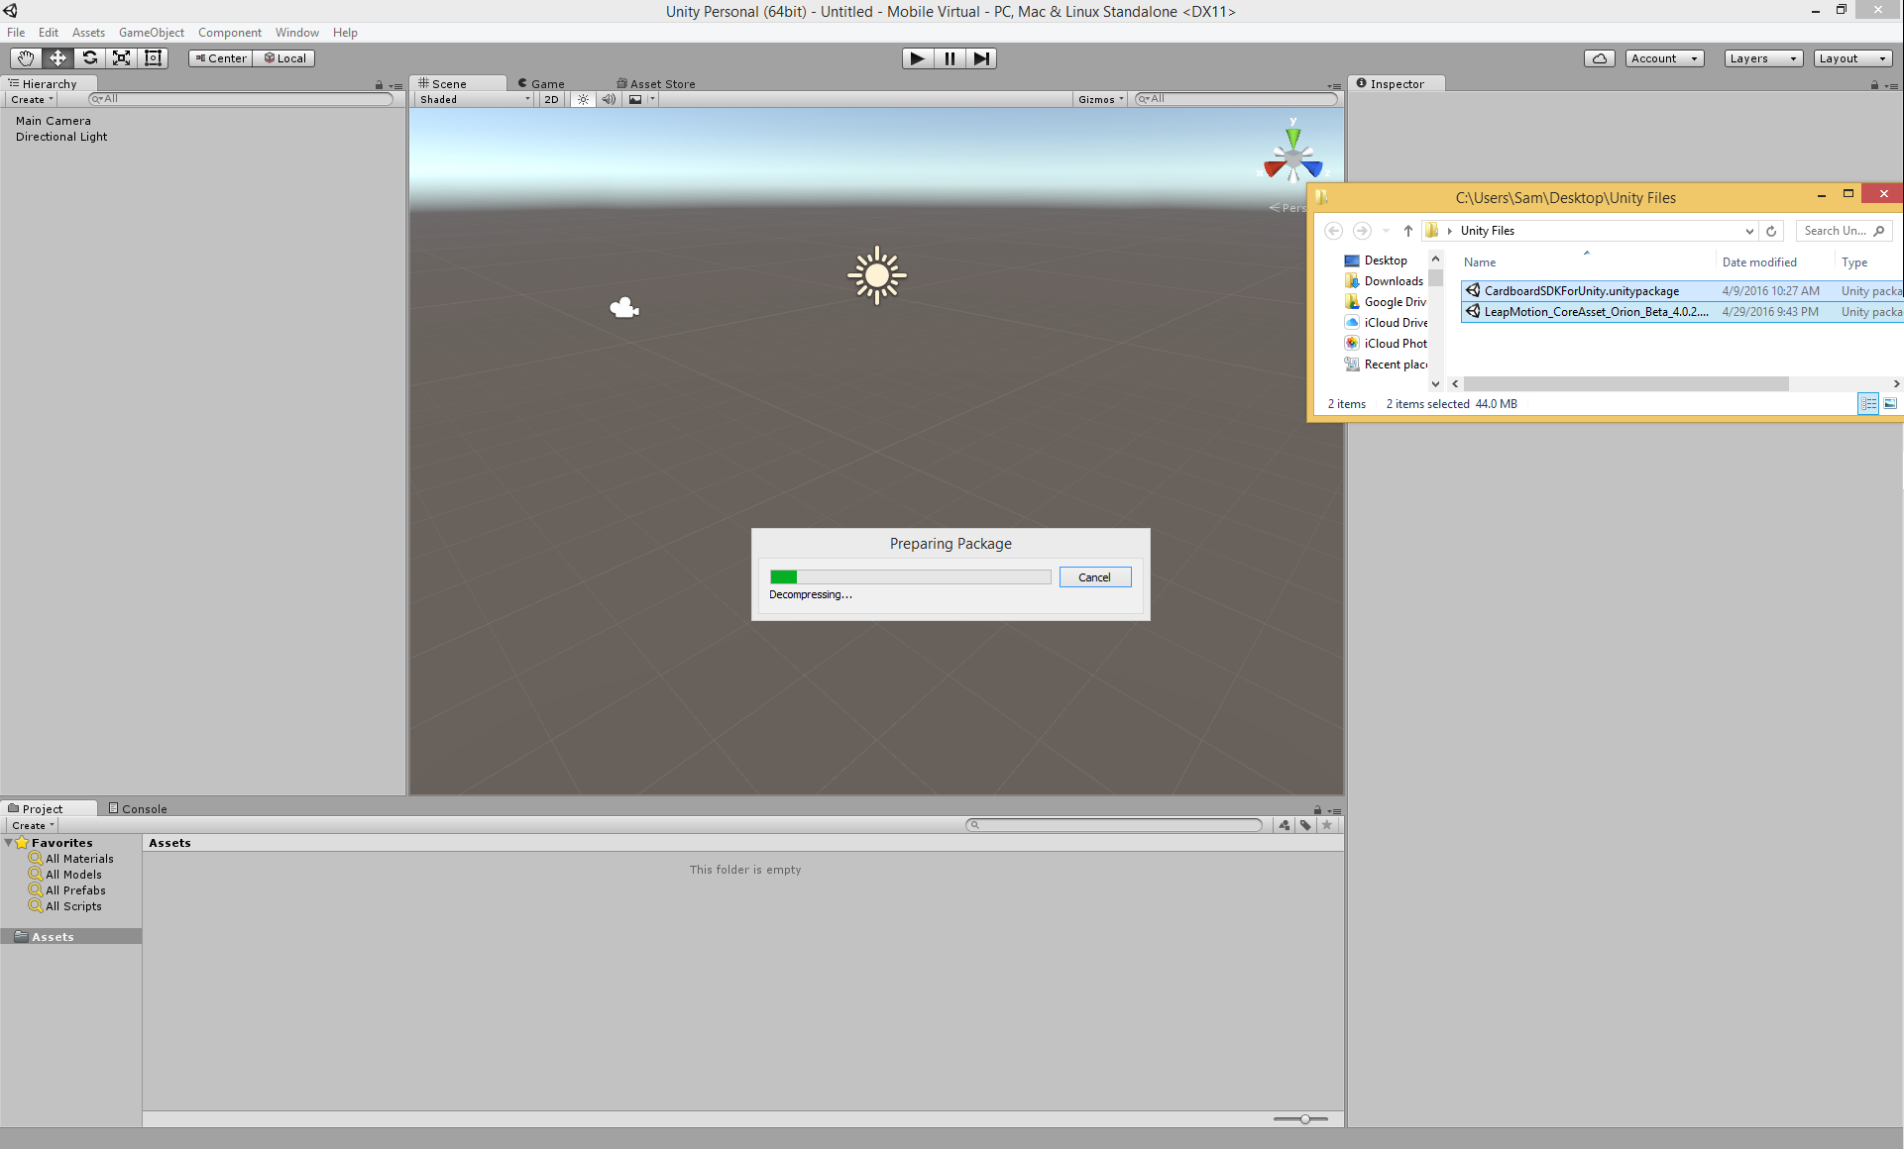Click Search by Type icon in Project
The image size is (1904, 1149).
click(x=1284, y=825)
